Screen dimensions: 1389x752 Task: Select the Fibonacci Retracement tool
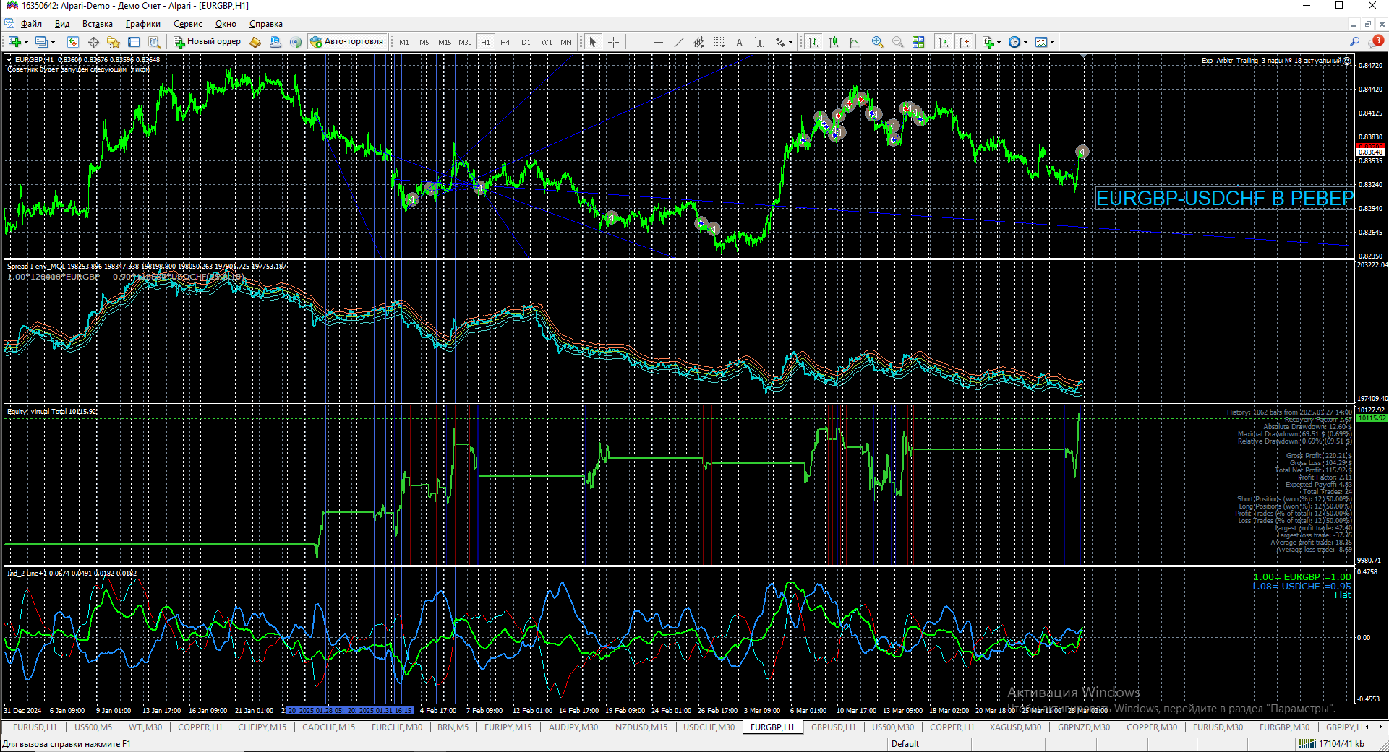(x=719, y=42)
